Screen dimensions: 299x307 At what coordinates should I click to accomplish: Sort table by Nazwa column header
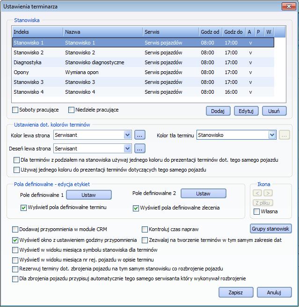103,32
